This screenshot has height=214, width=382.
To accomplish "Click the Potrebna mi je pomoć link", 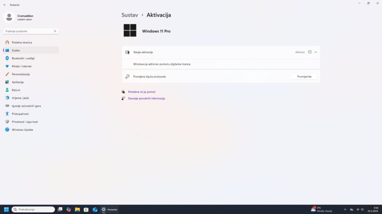I will pyautogui.click(x=142, y=92).
